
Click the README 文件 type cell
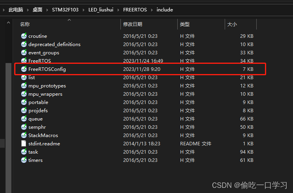195,144
